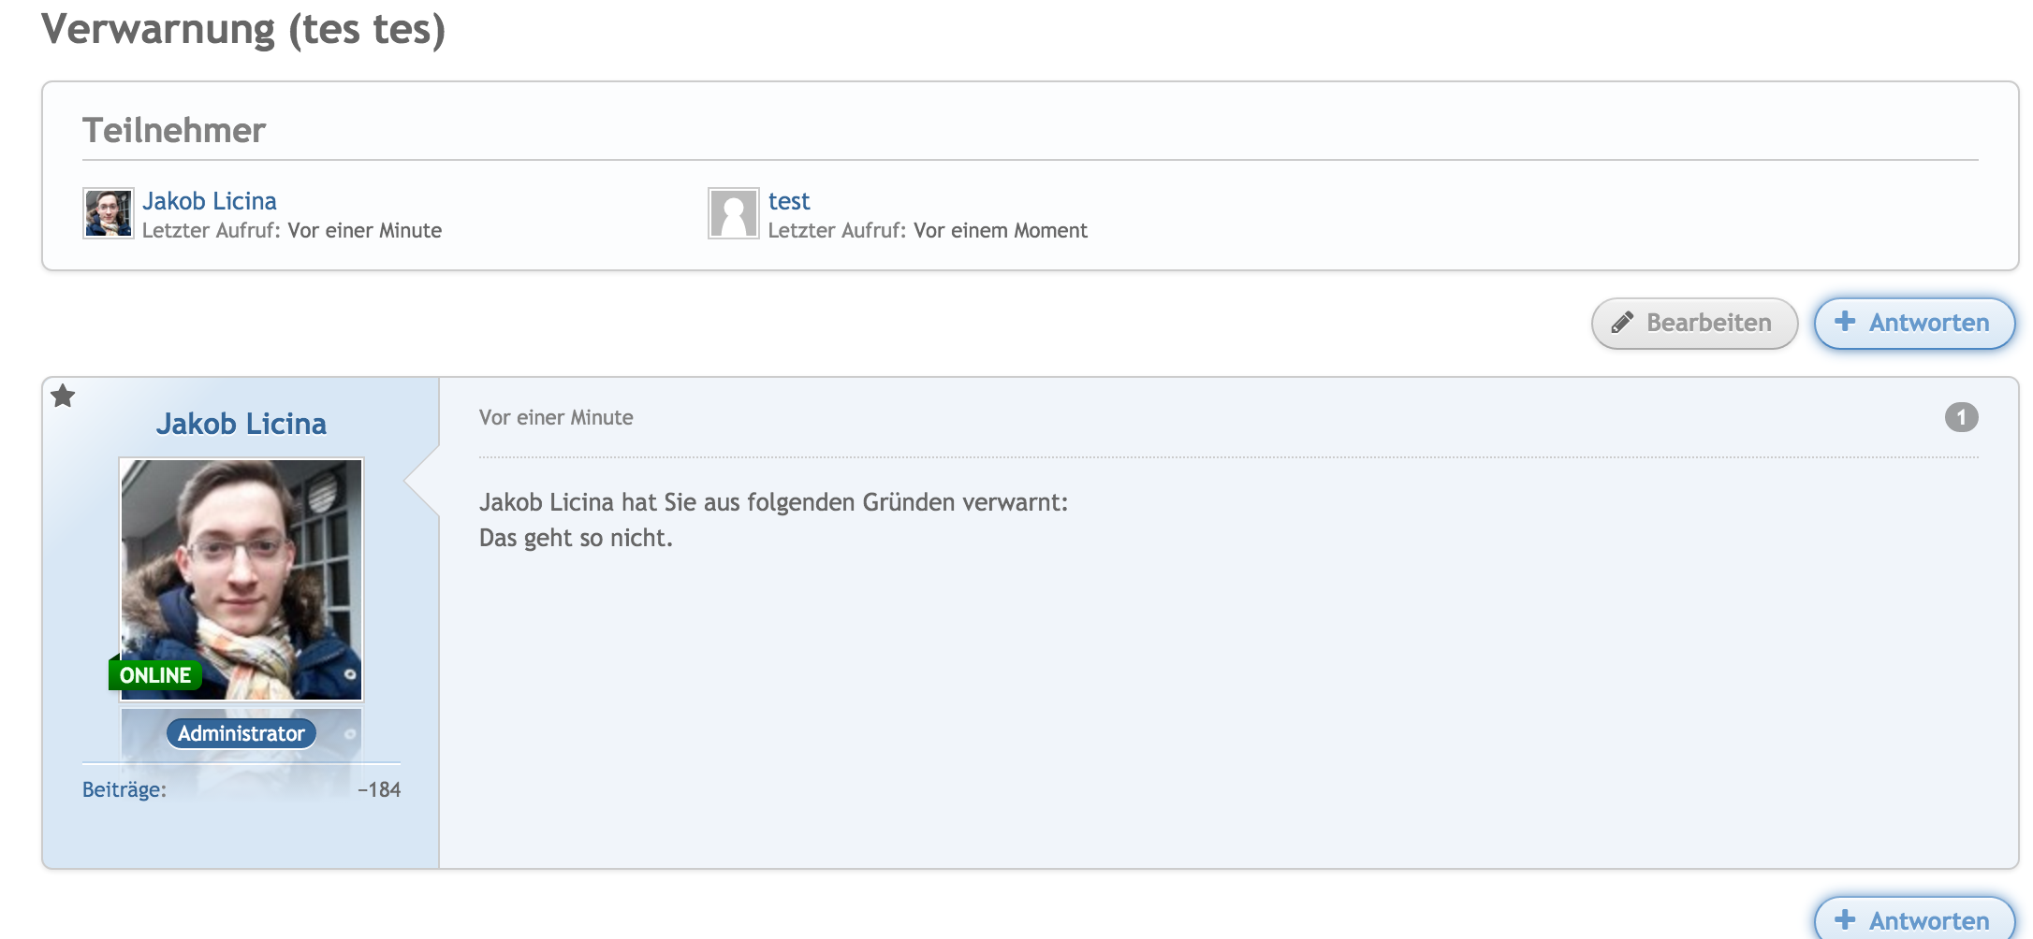Click the message text Das geht so nicht.
The width and height of the screenshot is (2033, 939).
pos(576,538)
